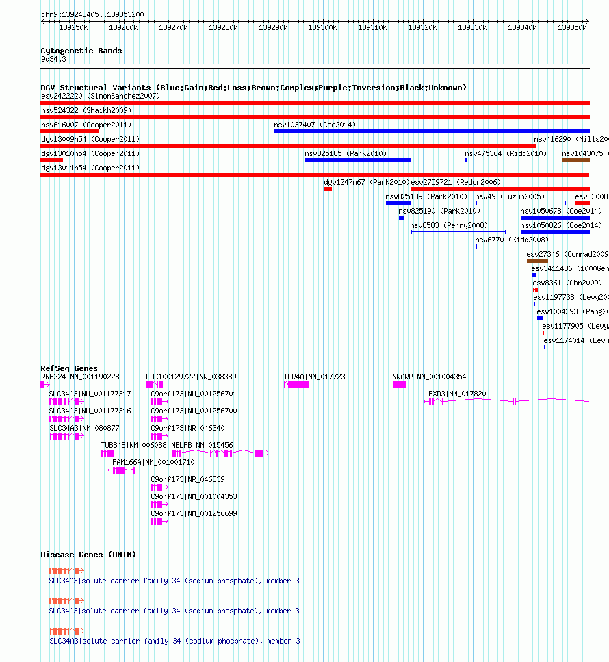Click the nsv1050826 (Coe2014) blue bar
609x662 pixels.
coord(555,232)
